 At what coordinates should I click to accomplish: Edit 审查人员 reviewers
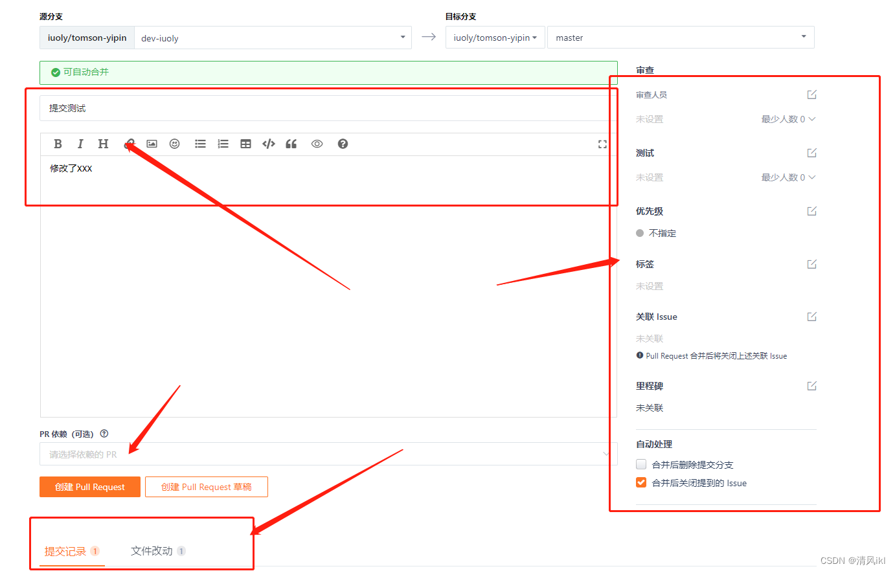(x=812, y=95)
